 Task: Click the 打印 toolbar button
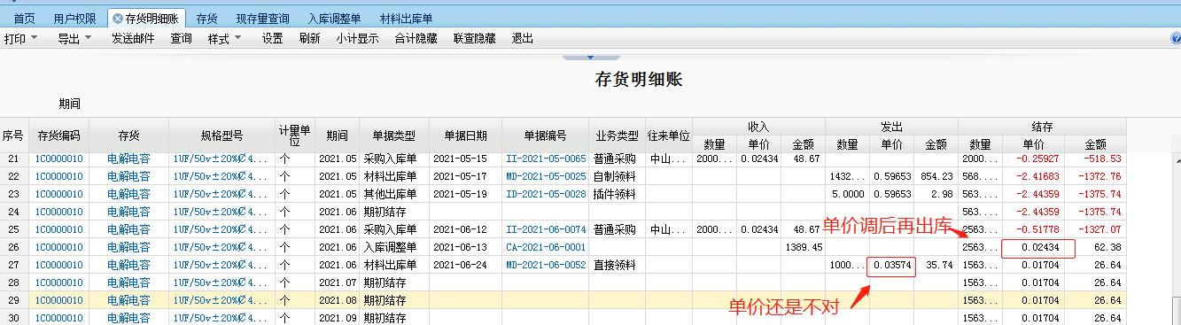[x=15, y=38]
